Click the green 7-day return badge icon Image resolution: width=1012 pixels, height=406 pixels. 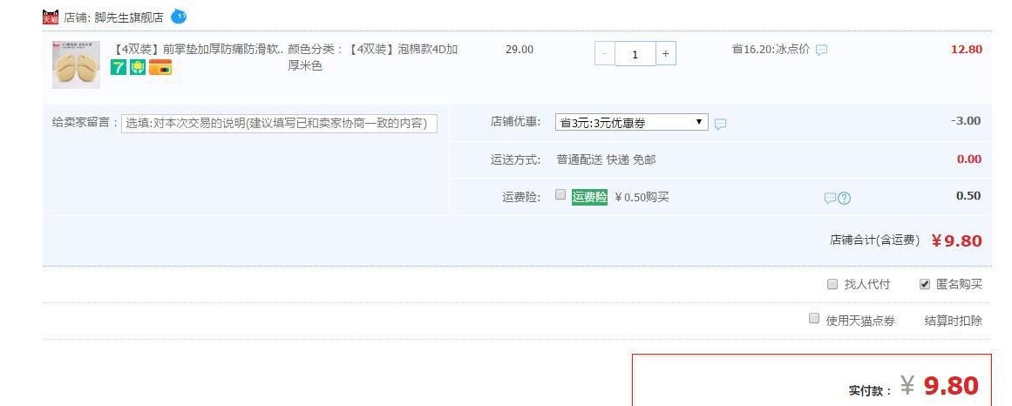click(x=118, y=67)
